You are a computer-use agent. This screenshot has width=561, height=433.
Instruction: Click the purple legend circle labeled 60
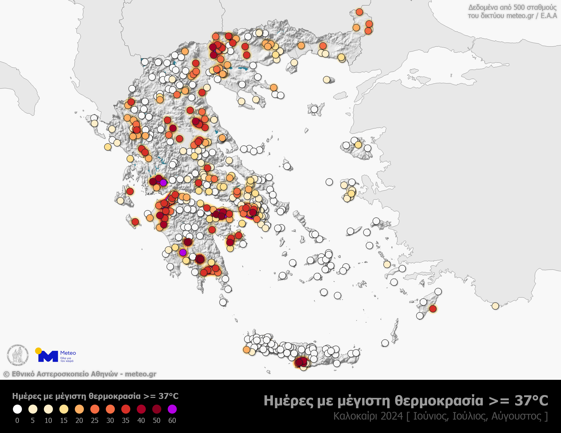pos(172,409)
